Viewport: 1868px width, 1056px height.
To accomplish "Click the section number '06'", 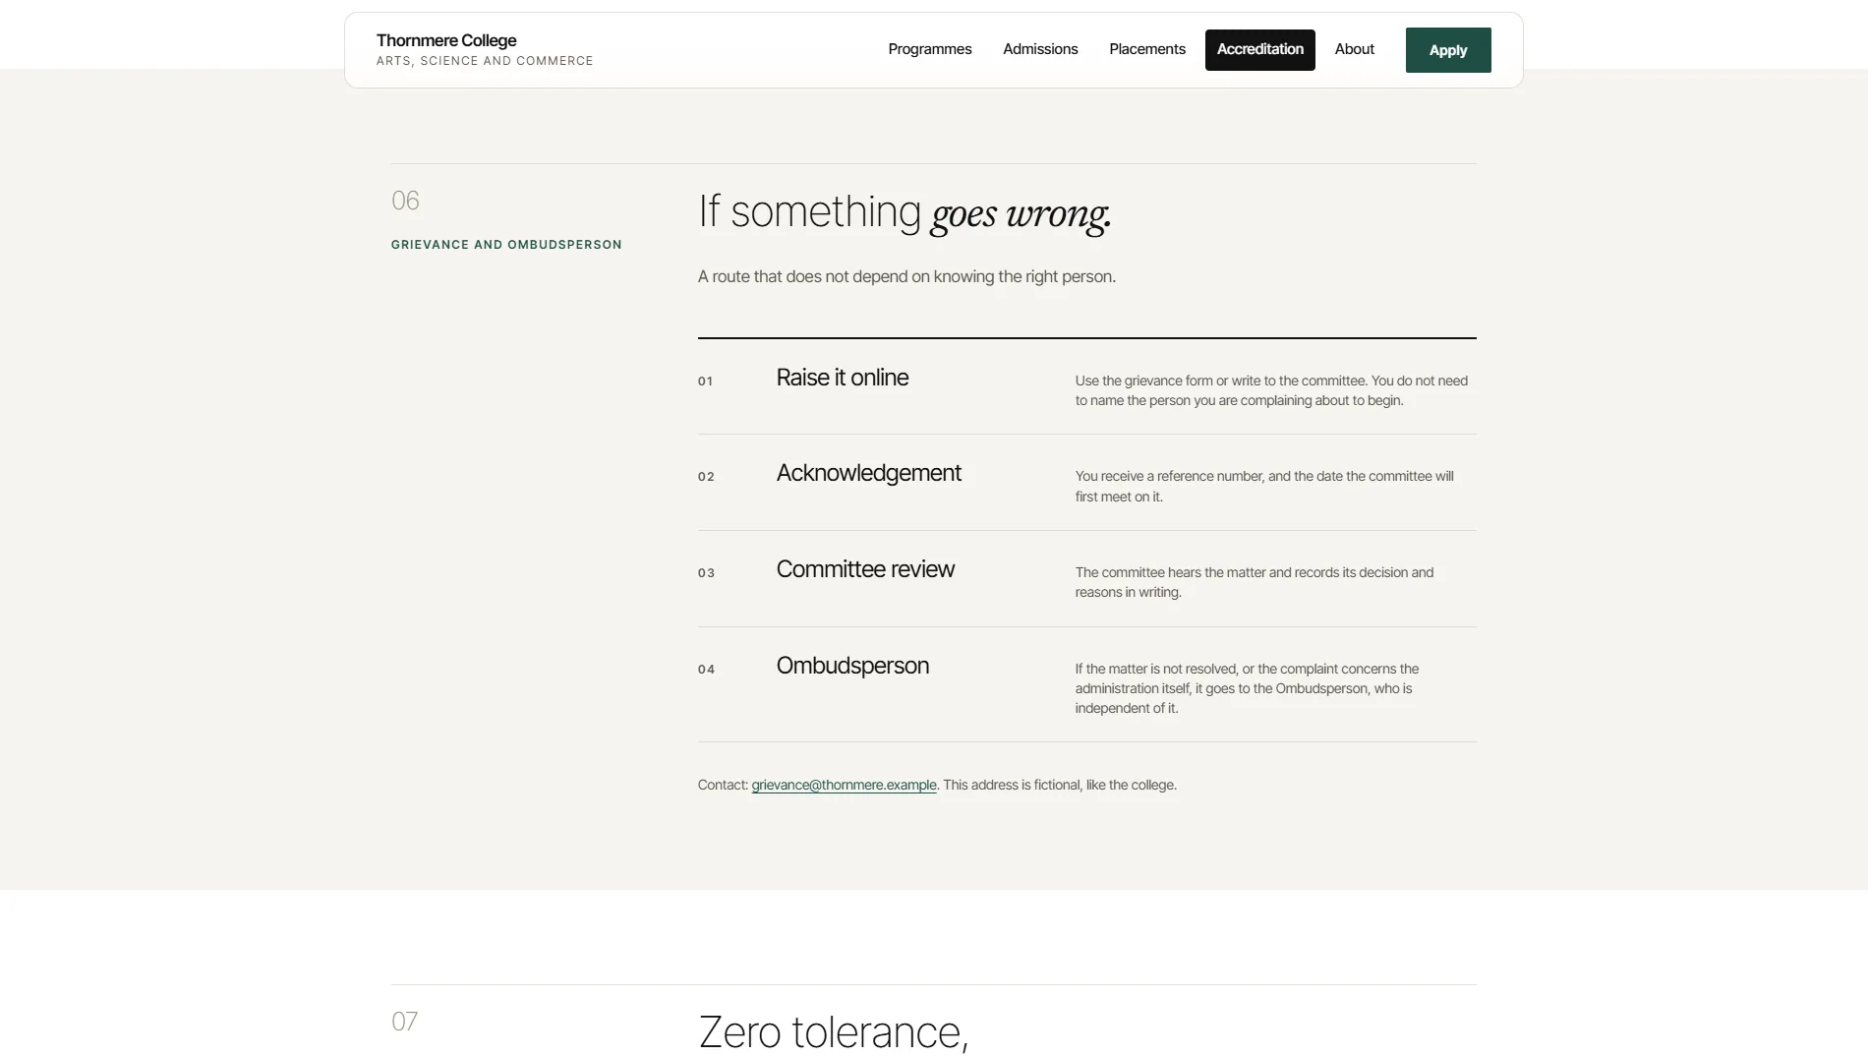I will [405, 201].
